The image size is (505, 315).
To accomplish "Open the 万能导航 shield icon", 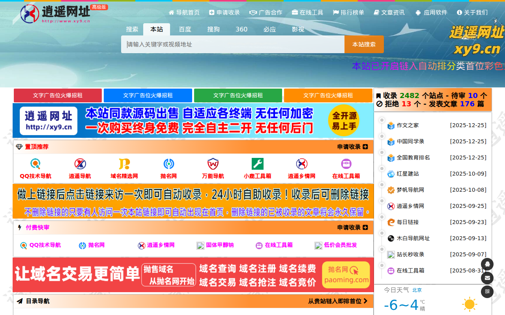I will (213, 163).
